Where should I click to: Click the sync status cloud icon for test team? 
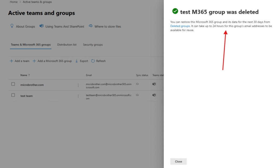click(x=137, y=95)
